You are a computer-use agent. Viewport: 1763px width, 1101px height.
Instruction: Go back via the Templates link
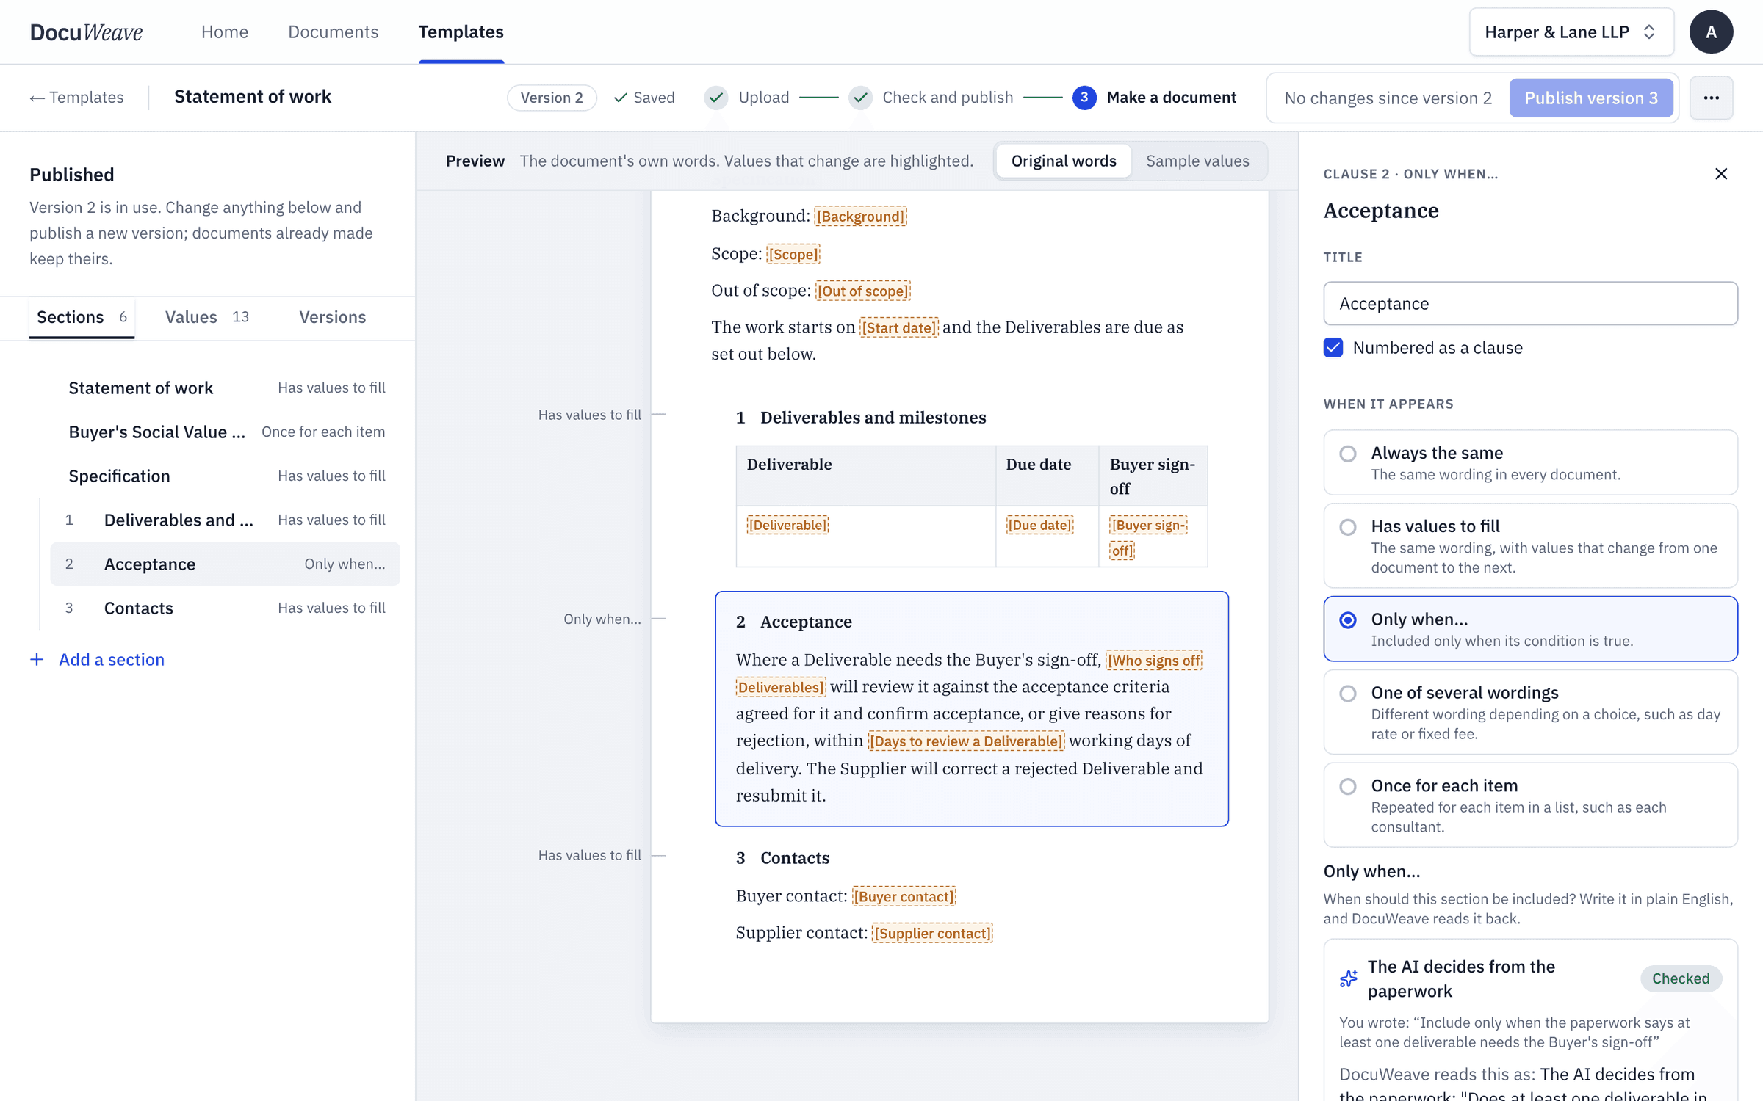[76, 98]
